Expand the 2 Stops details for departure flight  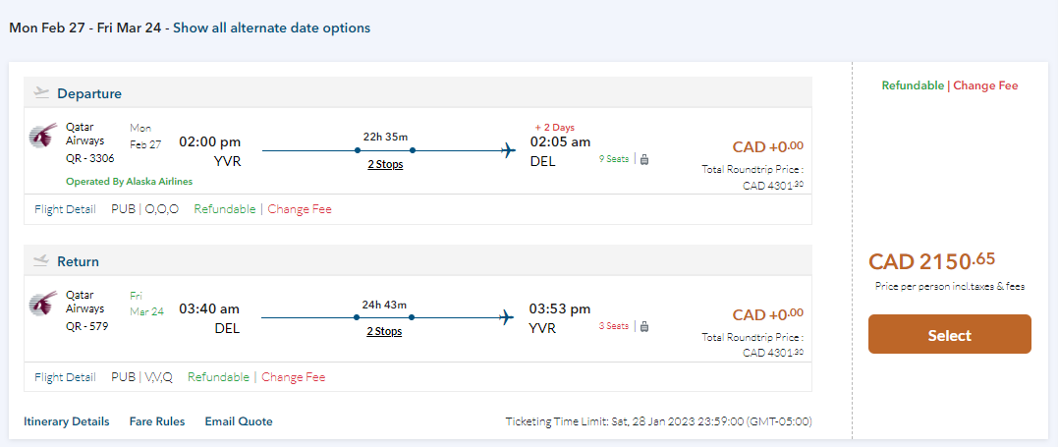click(385, 164)
